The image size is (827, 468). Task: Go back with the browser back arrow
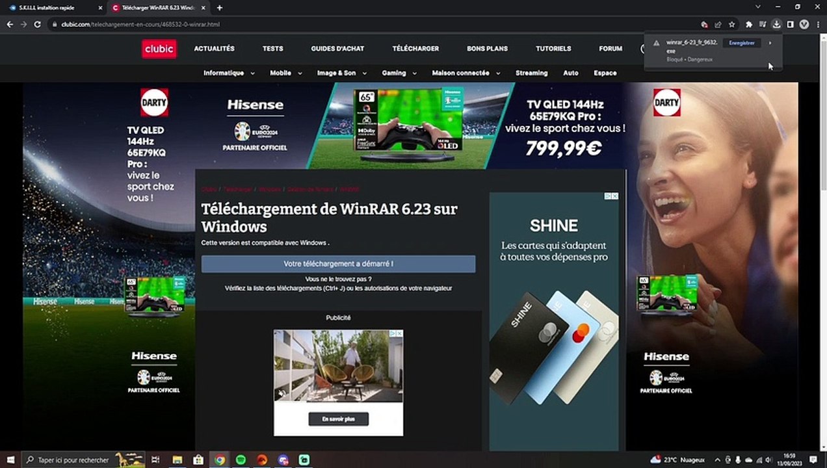coord(10,24)
